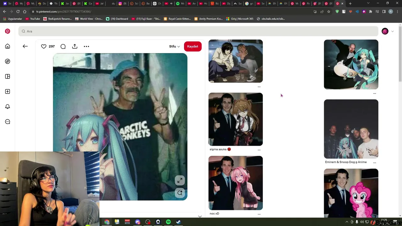Open the obs.halic.edu.tr bookmark
The width and height of the screenshot is (402, 226).
click(271, 19)
